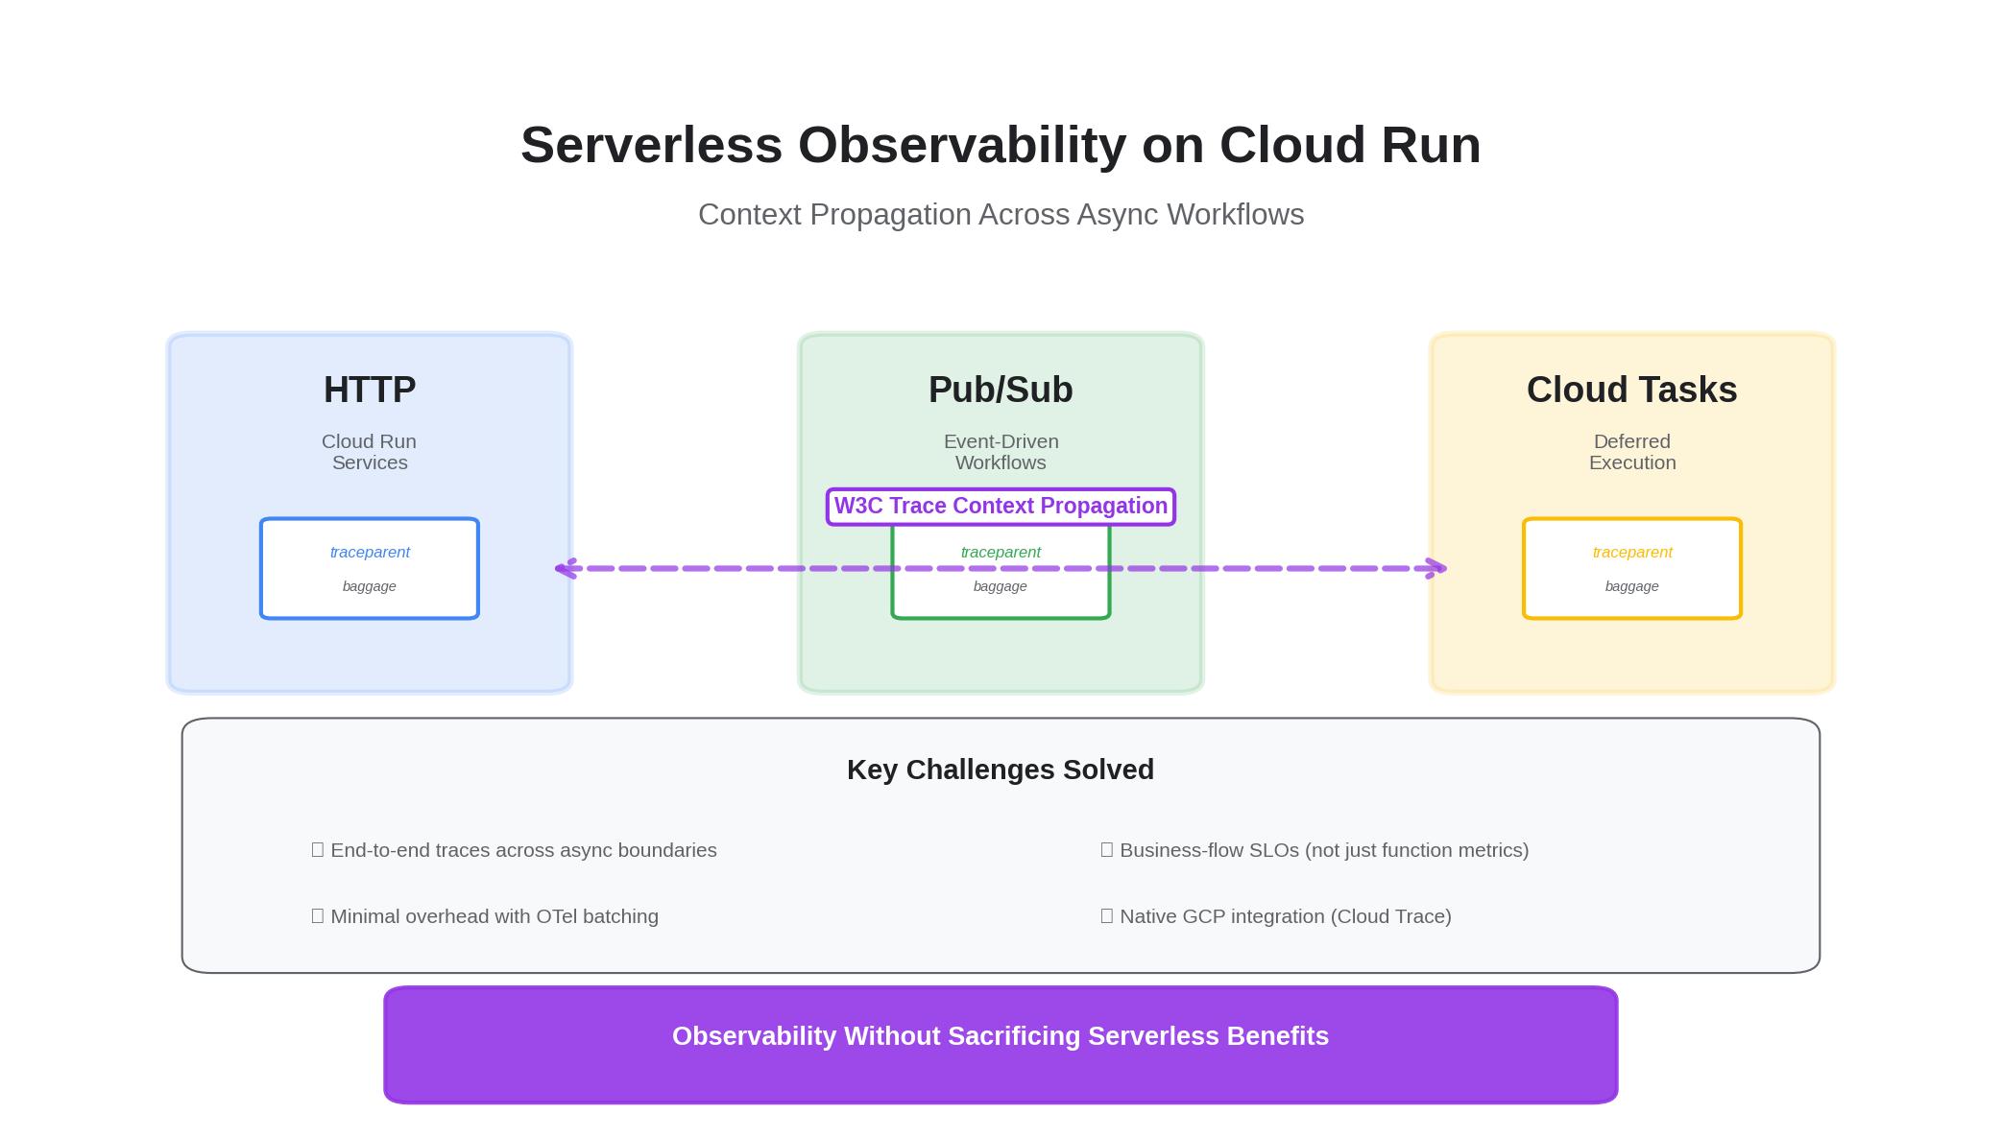Image resolution: width=2002 pixels, height=1137 pixels.
Task: Click the icon before Native GCP integration bullet
Action: 1106,915
